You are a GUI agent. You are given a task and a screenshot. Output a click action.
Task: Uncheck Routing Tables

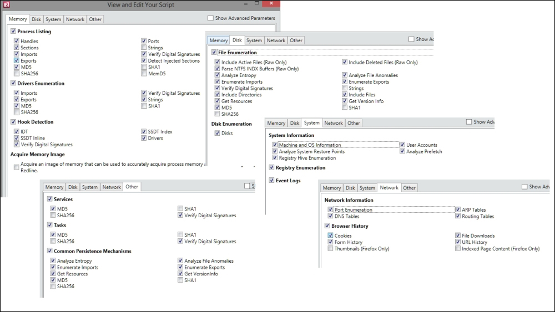coord(458,216)
